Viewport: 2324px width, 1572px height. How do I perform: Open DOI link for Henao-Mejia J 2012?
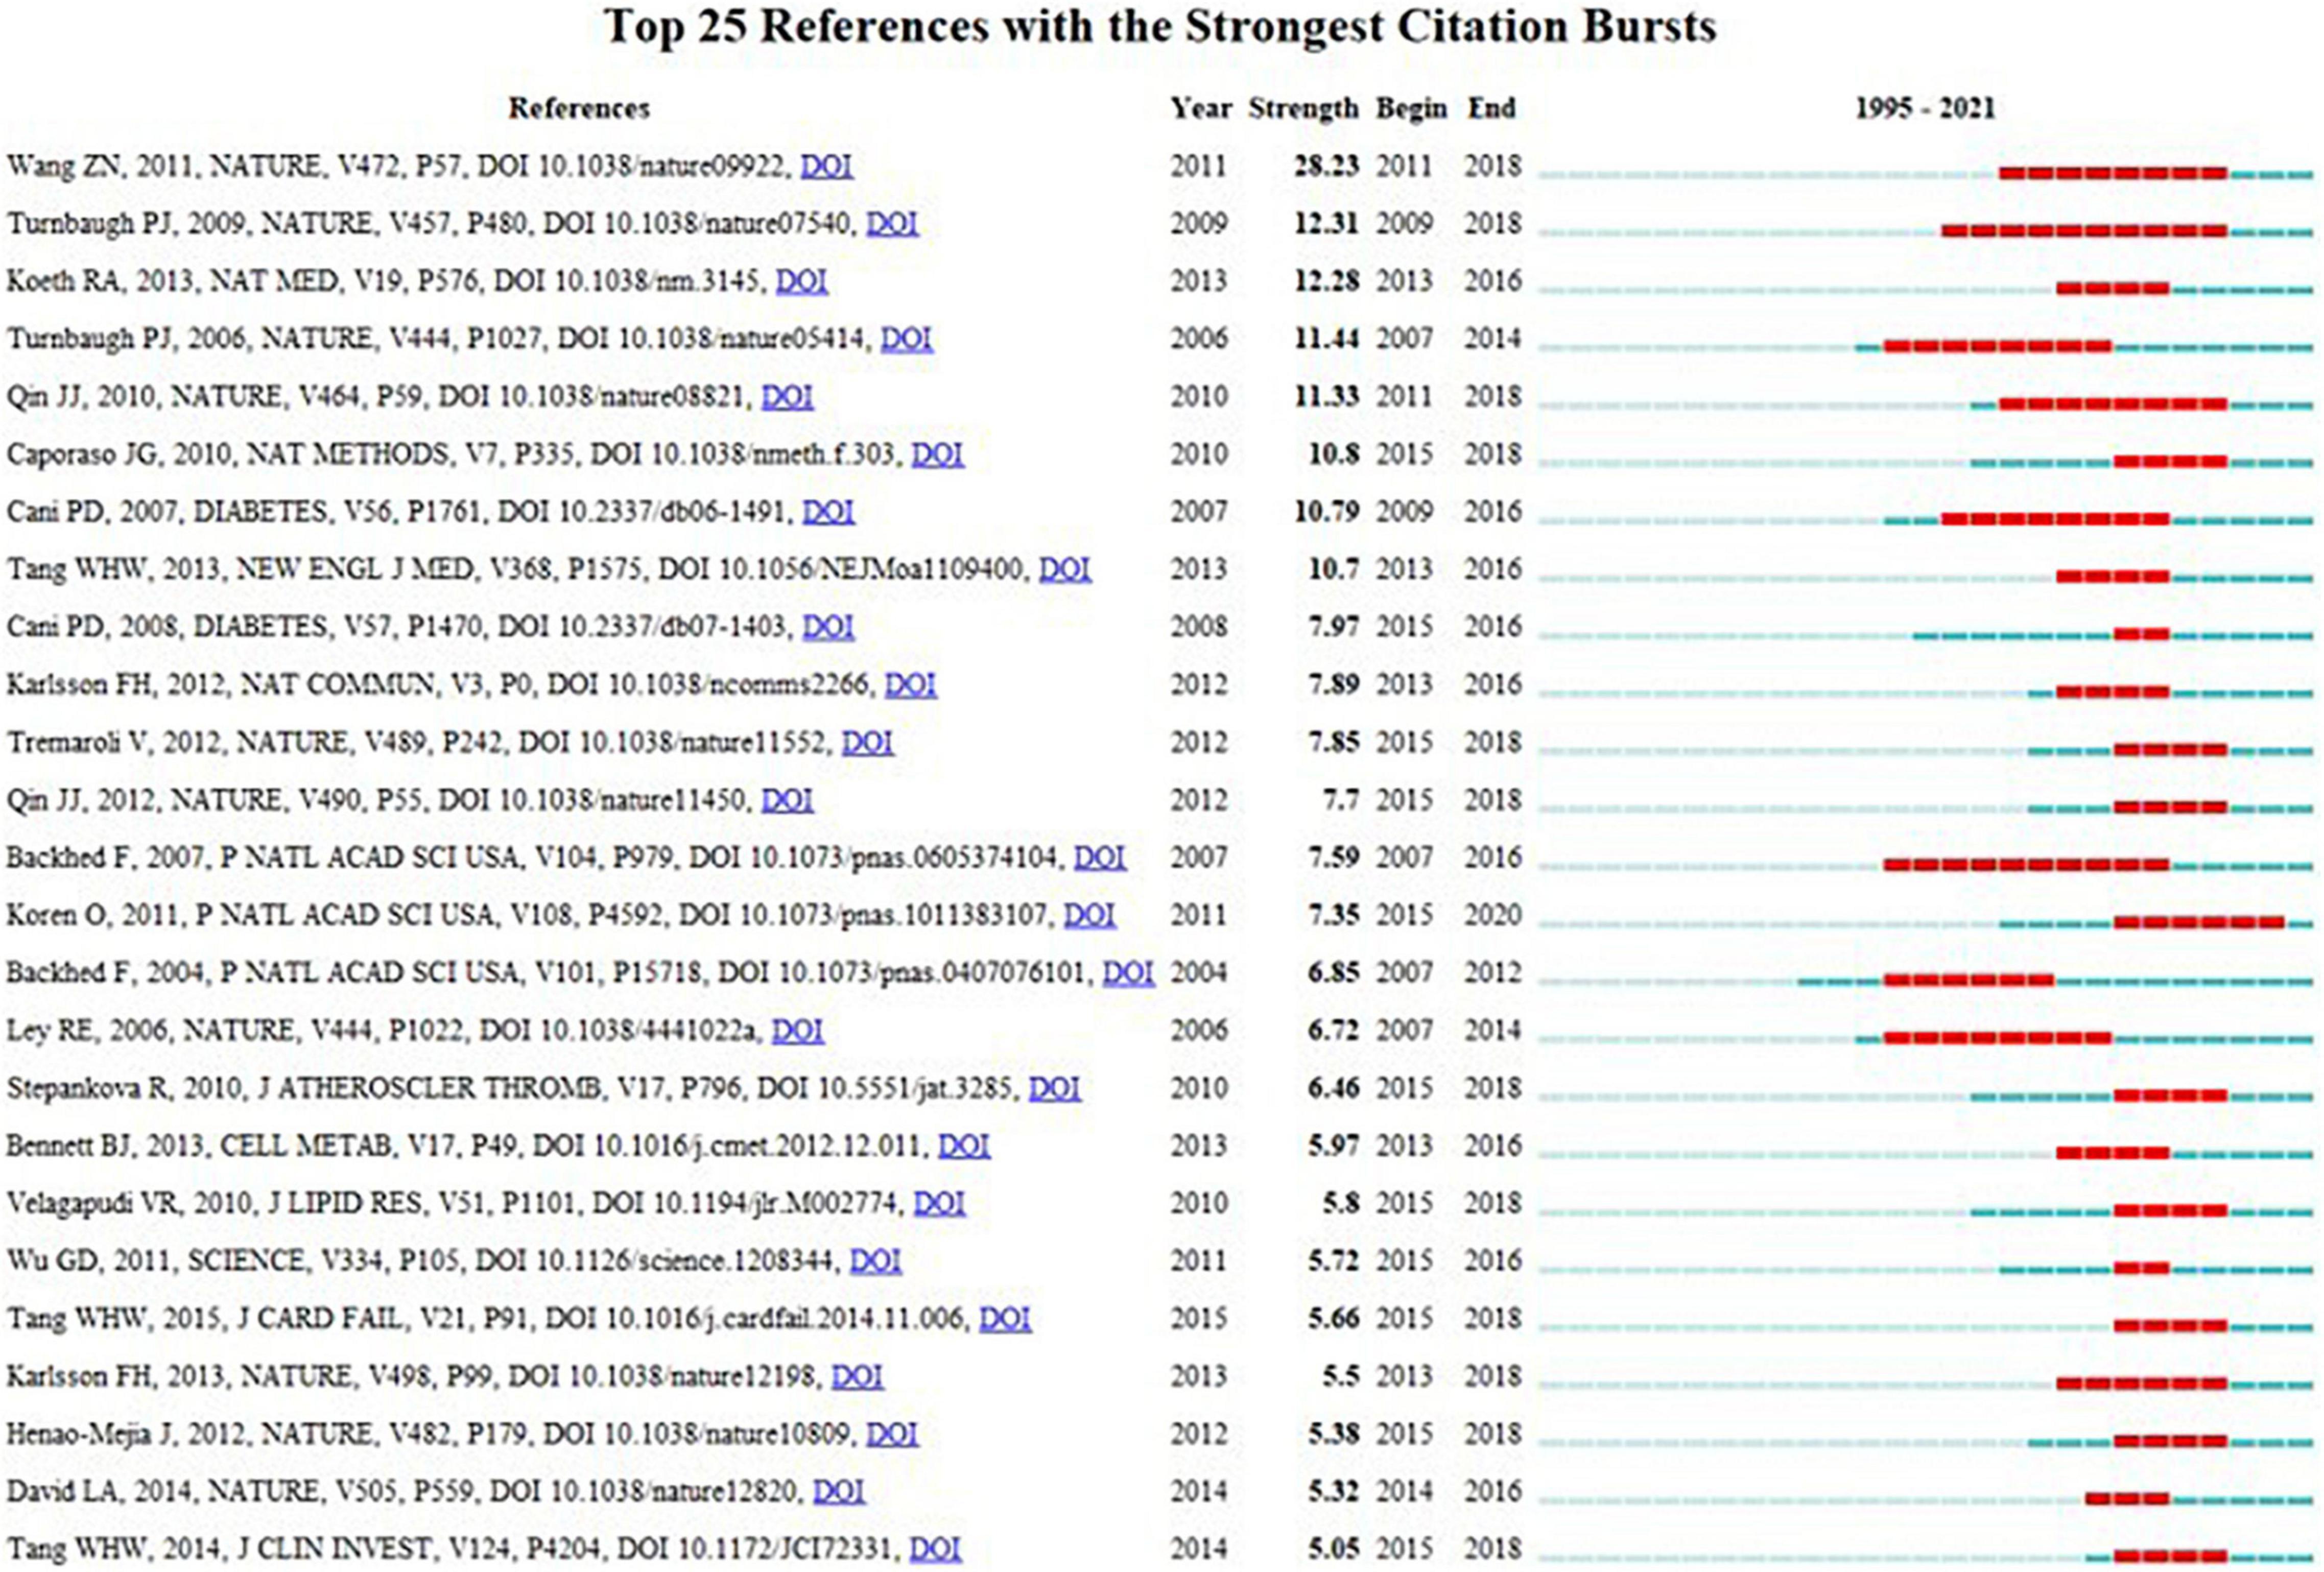click(892, 1434)
